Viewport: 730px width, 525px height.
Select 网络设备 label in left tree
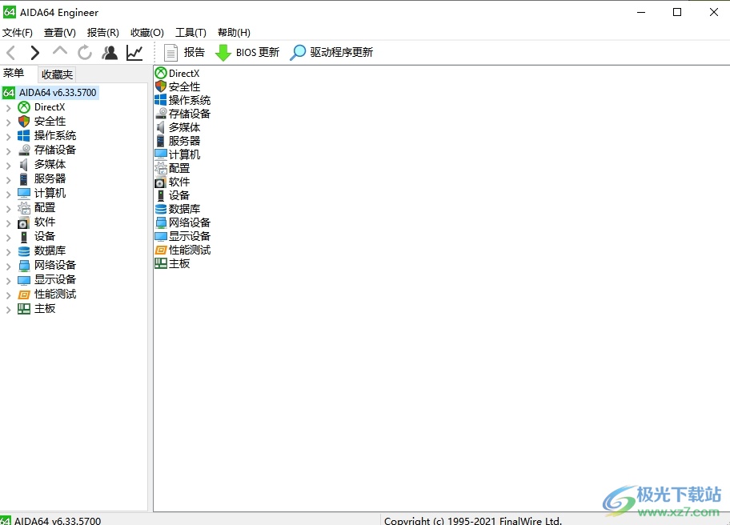click(55, 265)
